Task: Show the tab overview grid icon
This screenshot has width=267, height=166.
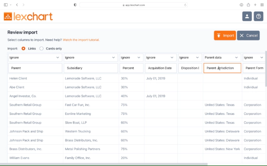Action: (x=262, y=5)
